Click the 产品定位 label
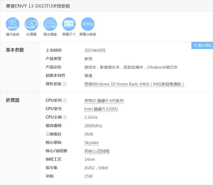Viewport: 213px width, 185px height. tap(54, 67)
